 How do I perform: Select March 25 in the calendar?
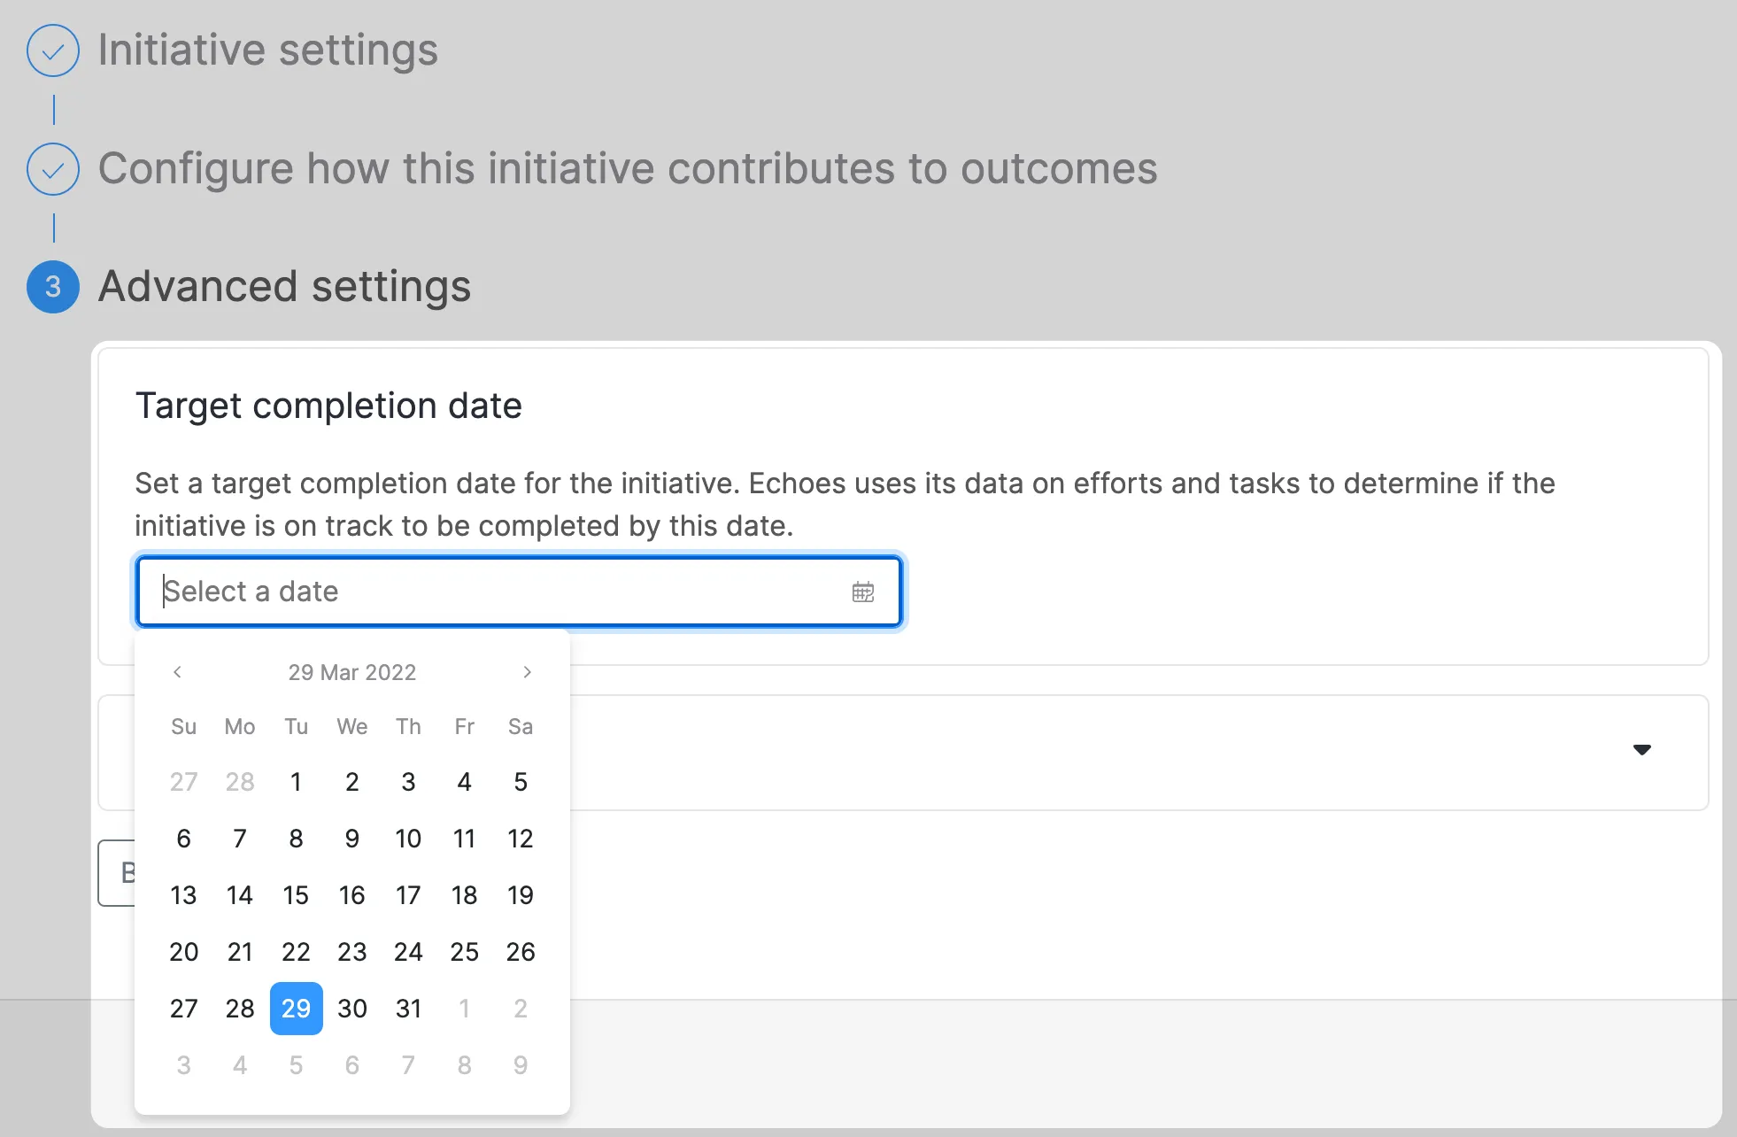coord(464,952)
